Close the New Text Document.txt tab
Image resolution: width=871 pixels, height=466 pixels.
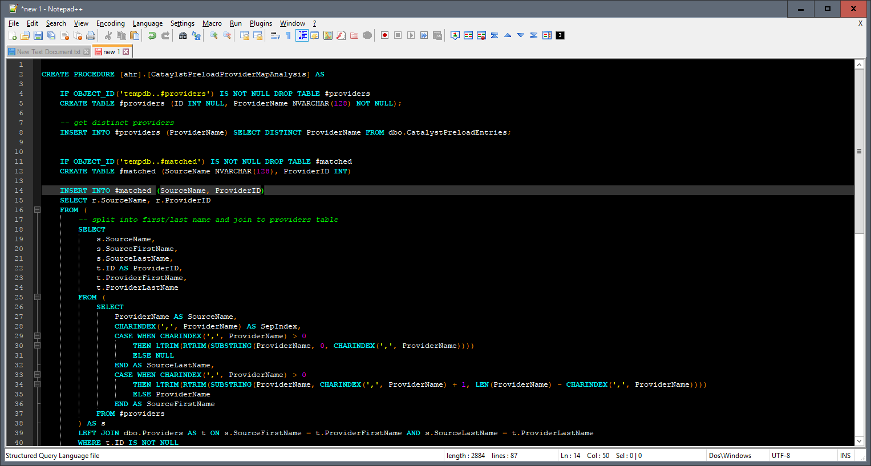[x=87, y=52]
